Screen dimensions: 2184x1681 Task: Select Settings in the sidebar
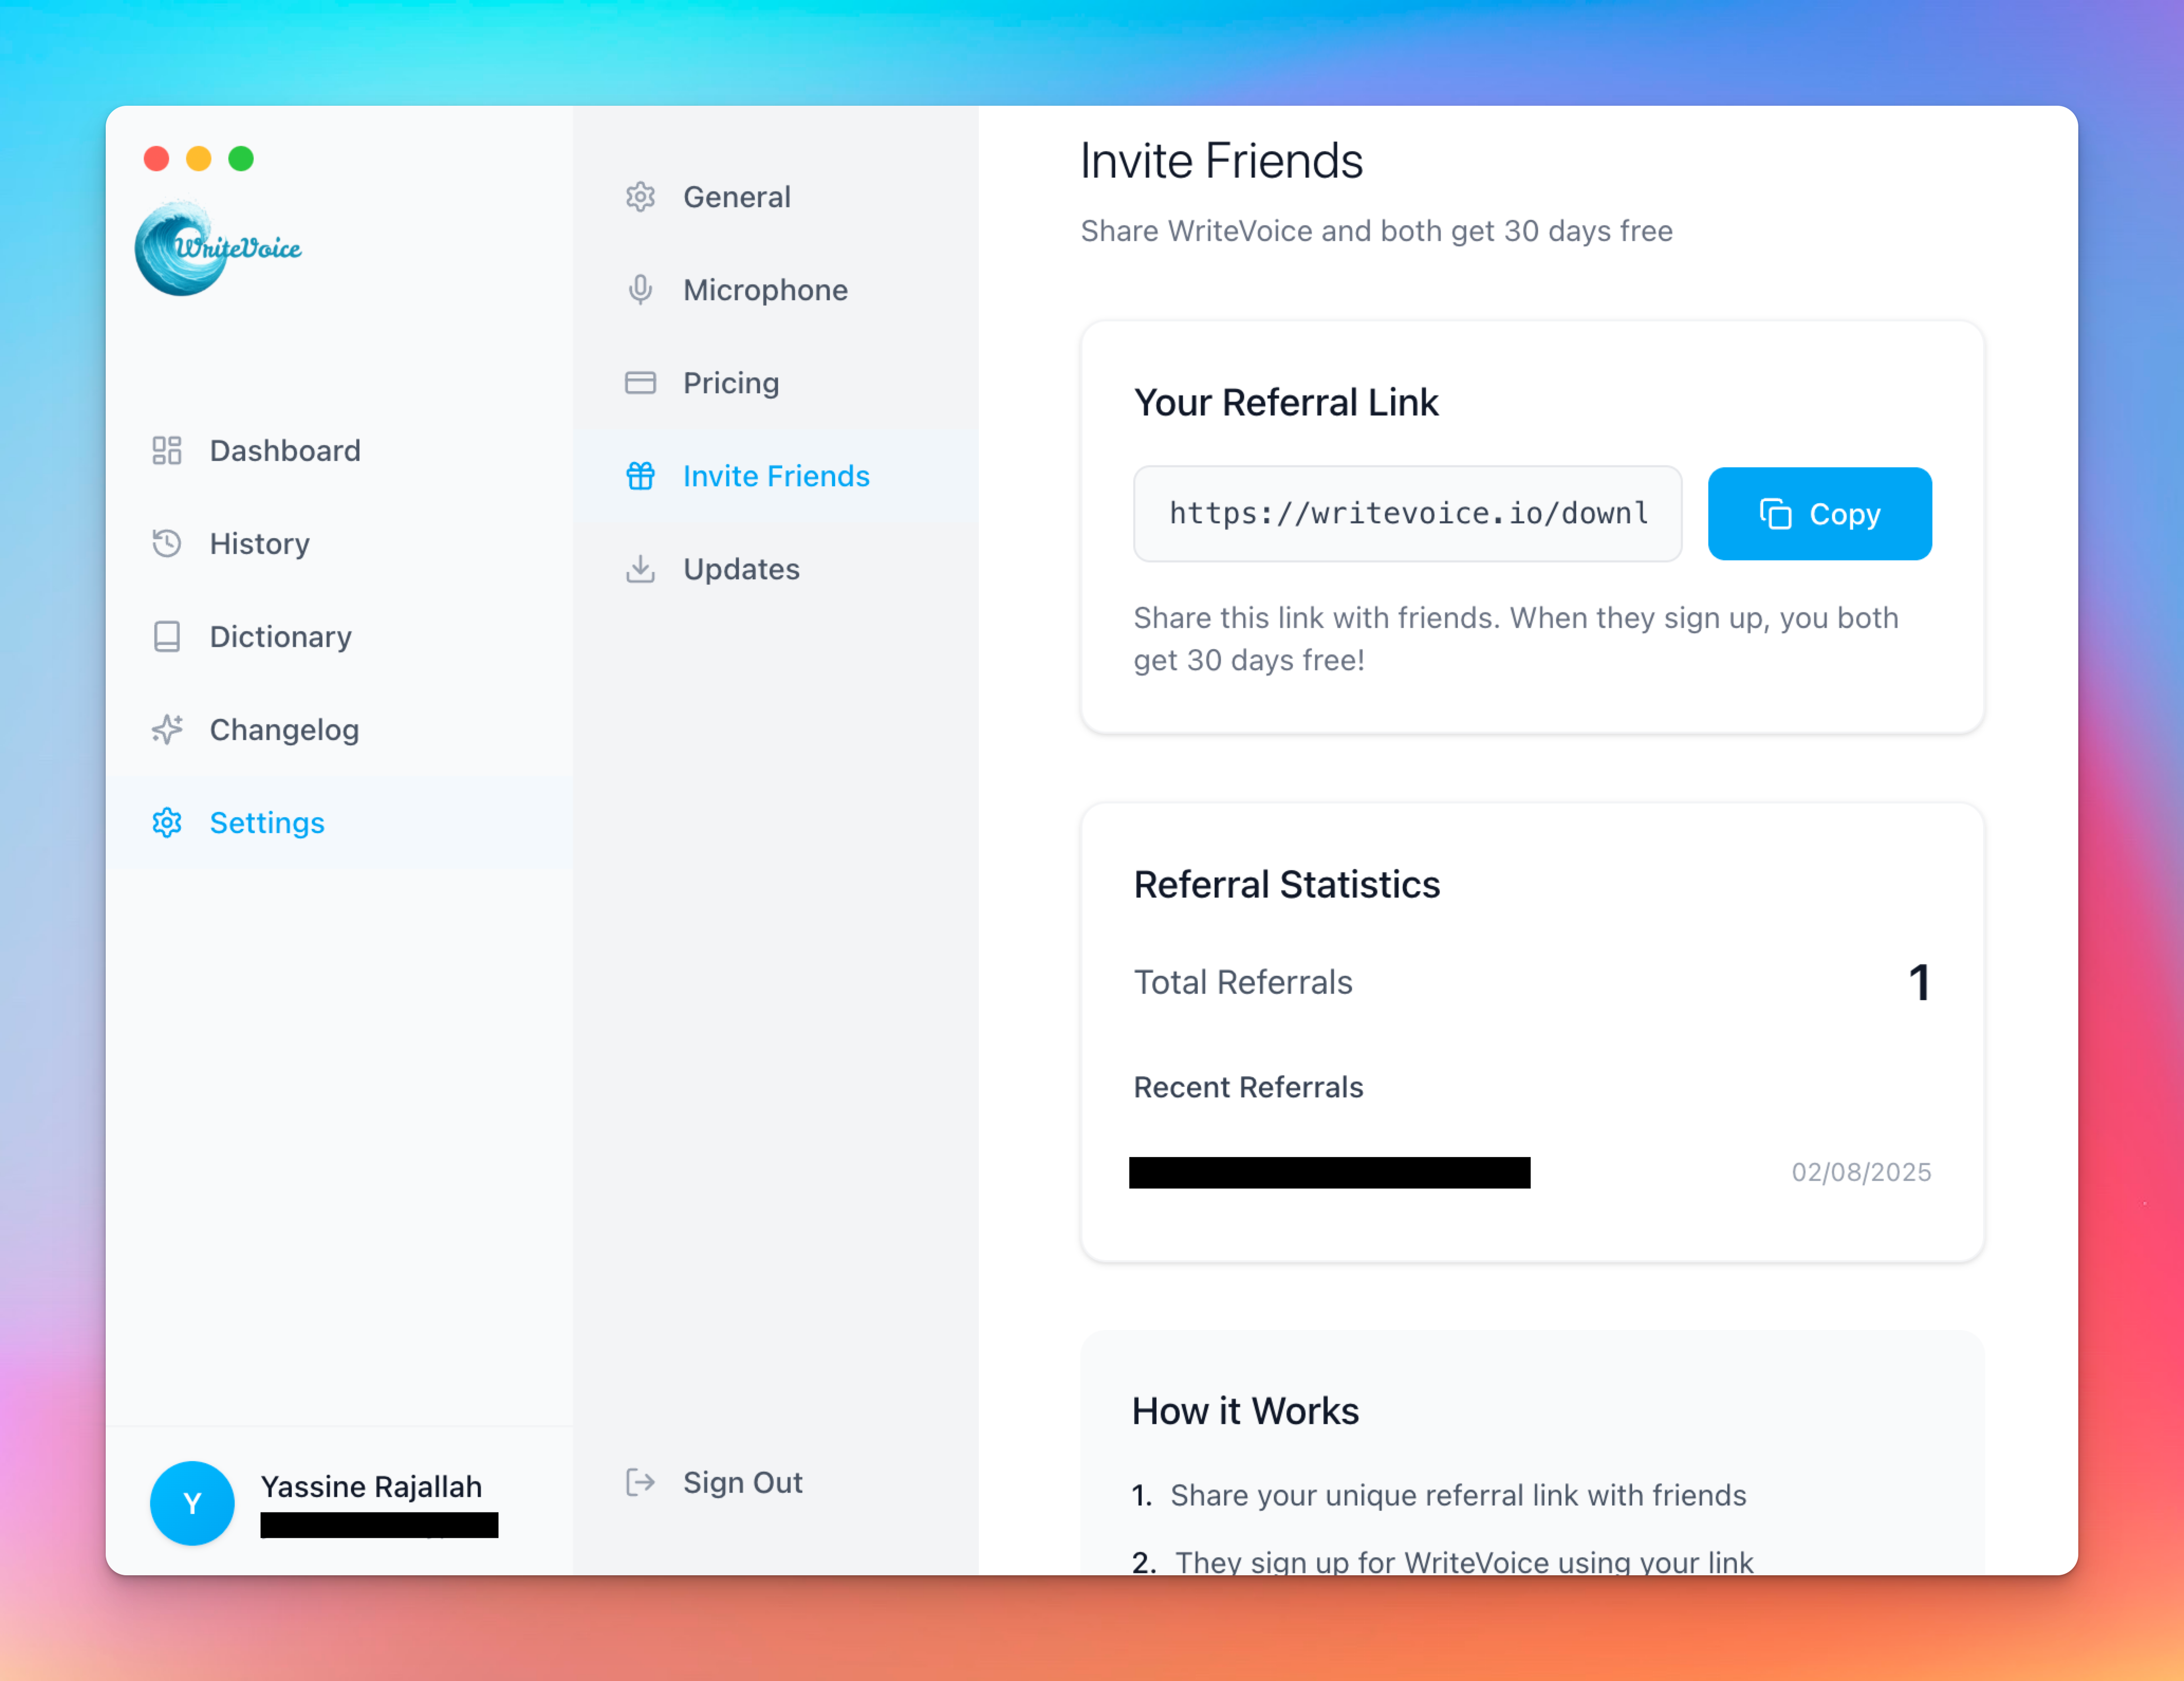click(340, 823)
